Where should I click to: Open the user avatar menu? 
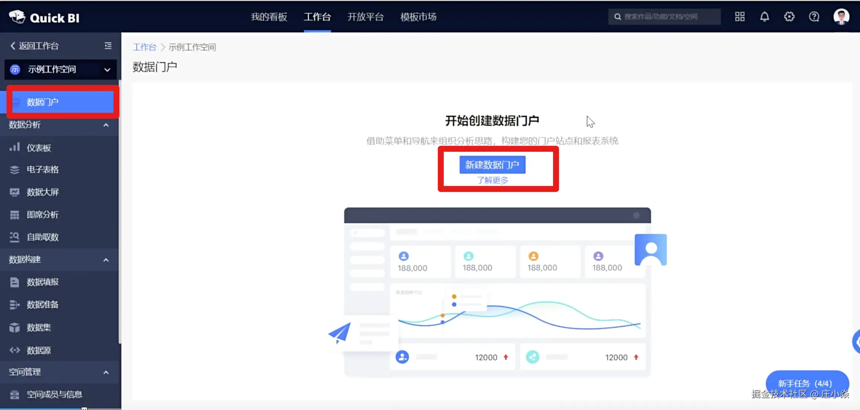841,17
